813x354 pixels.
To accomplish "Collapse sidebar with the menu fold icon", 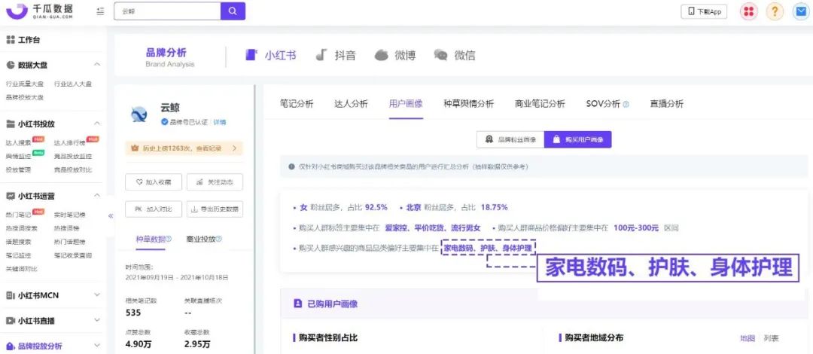I will pos(101,11).
